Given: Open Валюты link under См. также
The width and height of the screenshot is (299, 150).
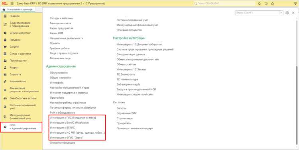Looking at the screenshot, I should [121, 108].
